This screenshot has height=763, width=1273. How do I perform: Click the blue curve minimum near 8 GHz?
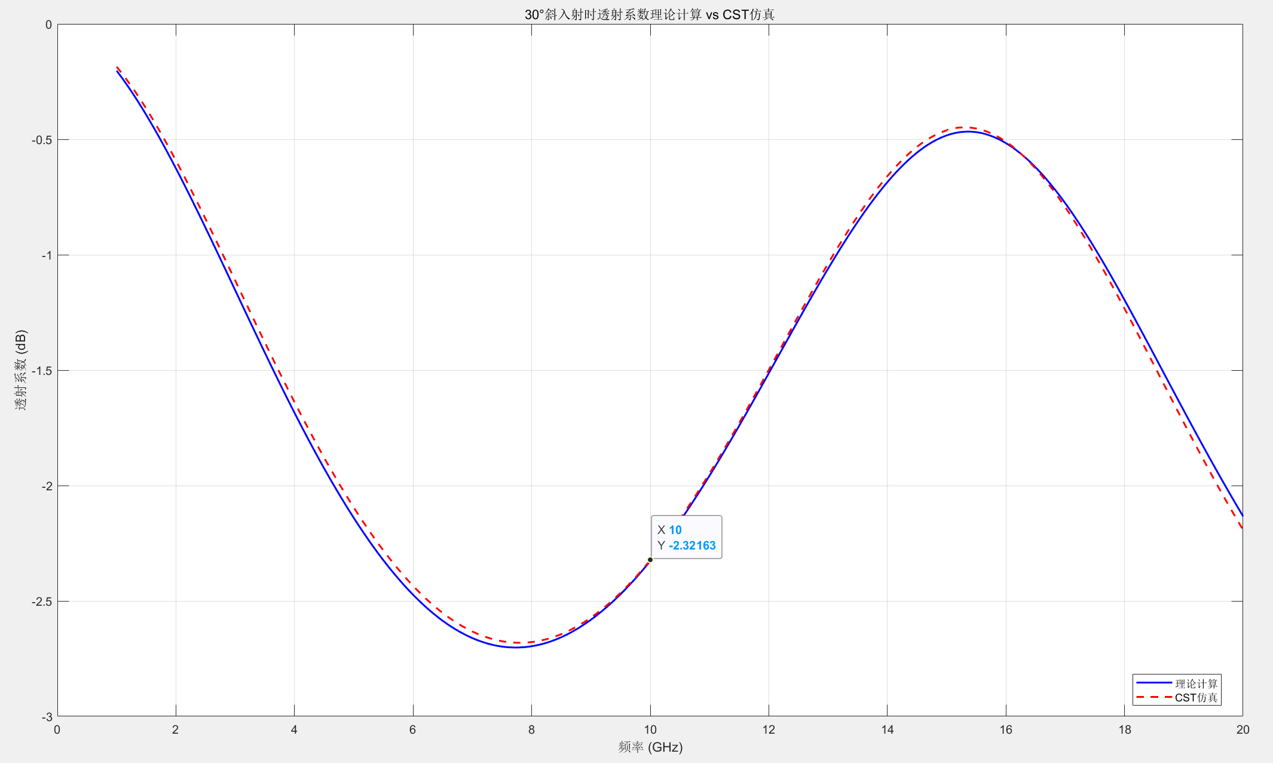pyautogui.click(x=515, y=647)
